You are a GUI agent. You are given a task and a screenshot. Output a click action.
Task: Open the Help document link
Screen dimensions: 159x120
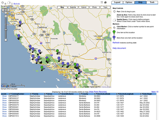[x=119, y=48]
